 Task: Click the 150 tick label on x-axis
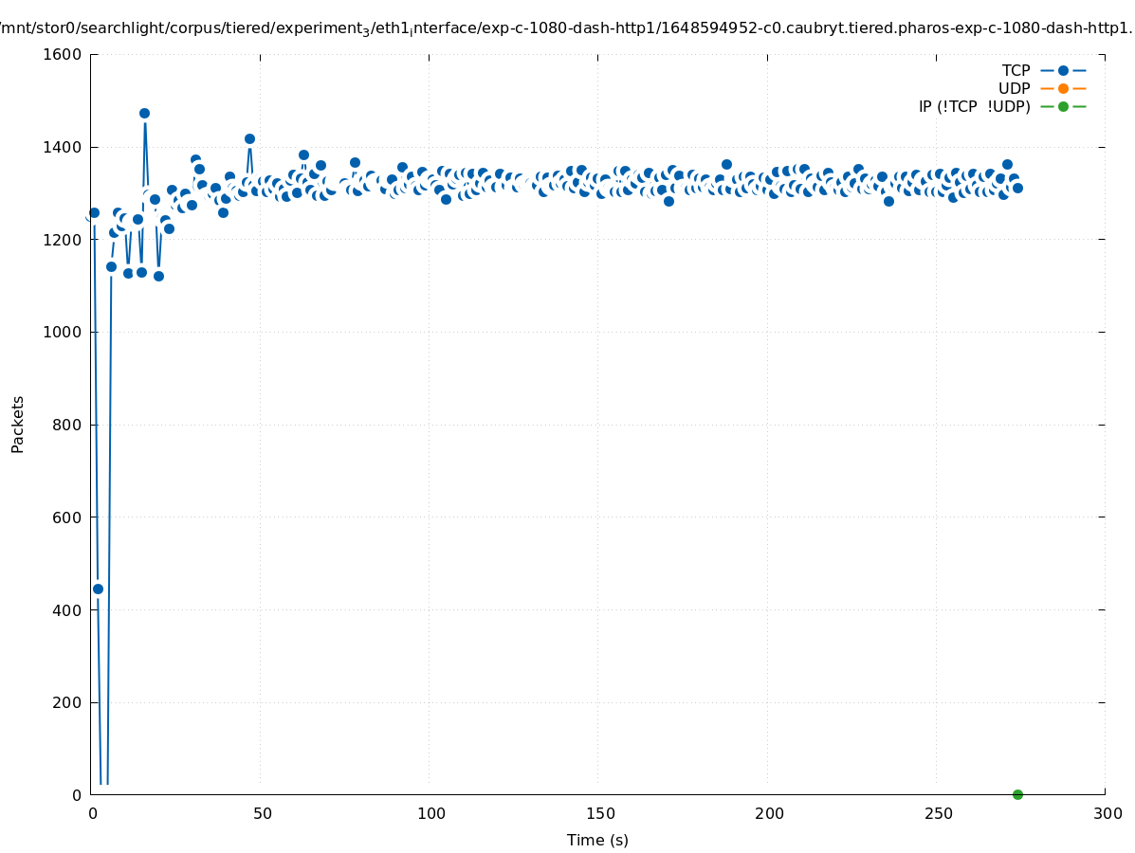tap(599, 813)
